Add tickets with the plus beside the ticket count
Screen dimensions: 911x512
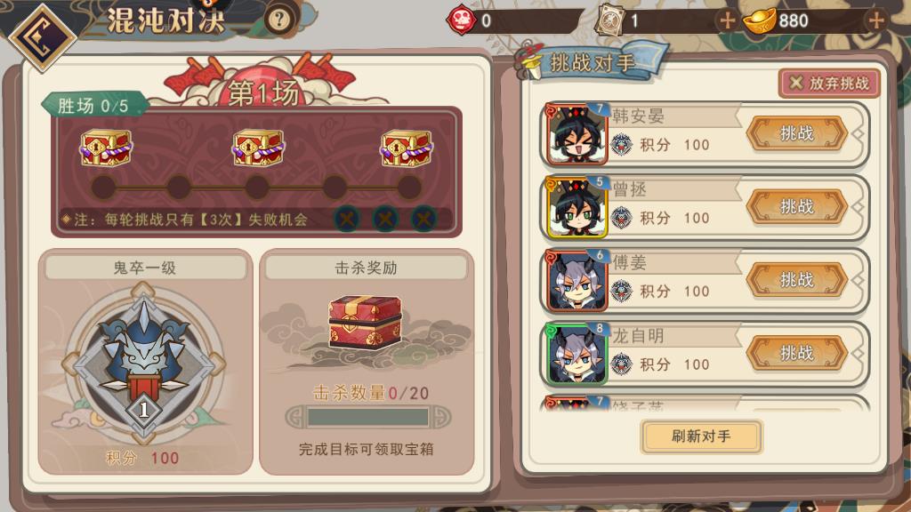pos(728,21)
